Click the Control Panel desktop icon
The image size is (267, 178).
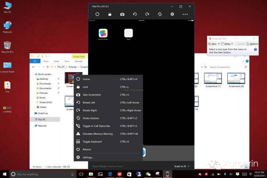click(x=8, y=67)
